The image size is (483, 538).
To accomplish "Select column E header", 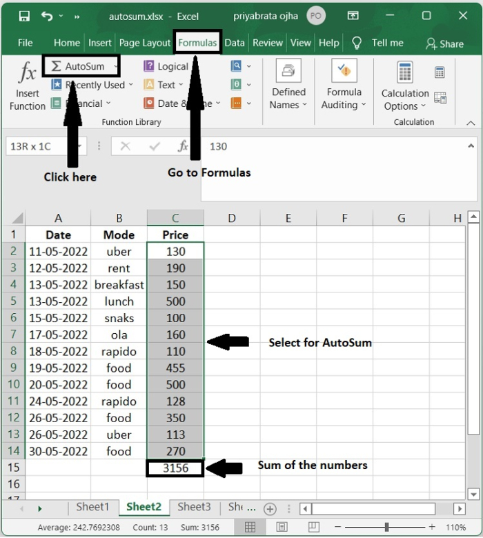I will tap(288, 218).
